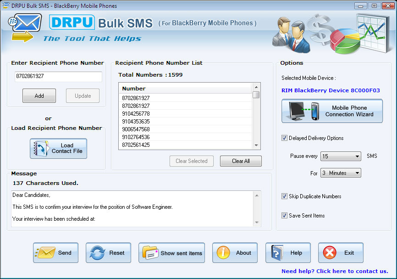
Task: Minimize the DRPU Bulk SMS window
Action: coord(360,6)
